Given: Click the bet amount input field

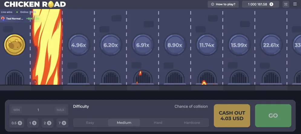Looking at the screenshot, I should (39, 110).
